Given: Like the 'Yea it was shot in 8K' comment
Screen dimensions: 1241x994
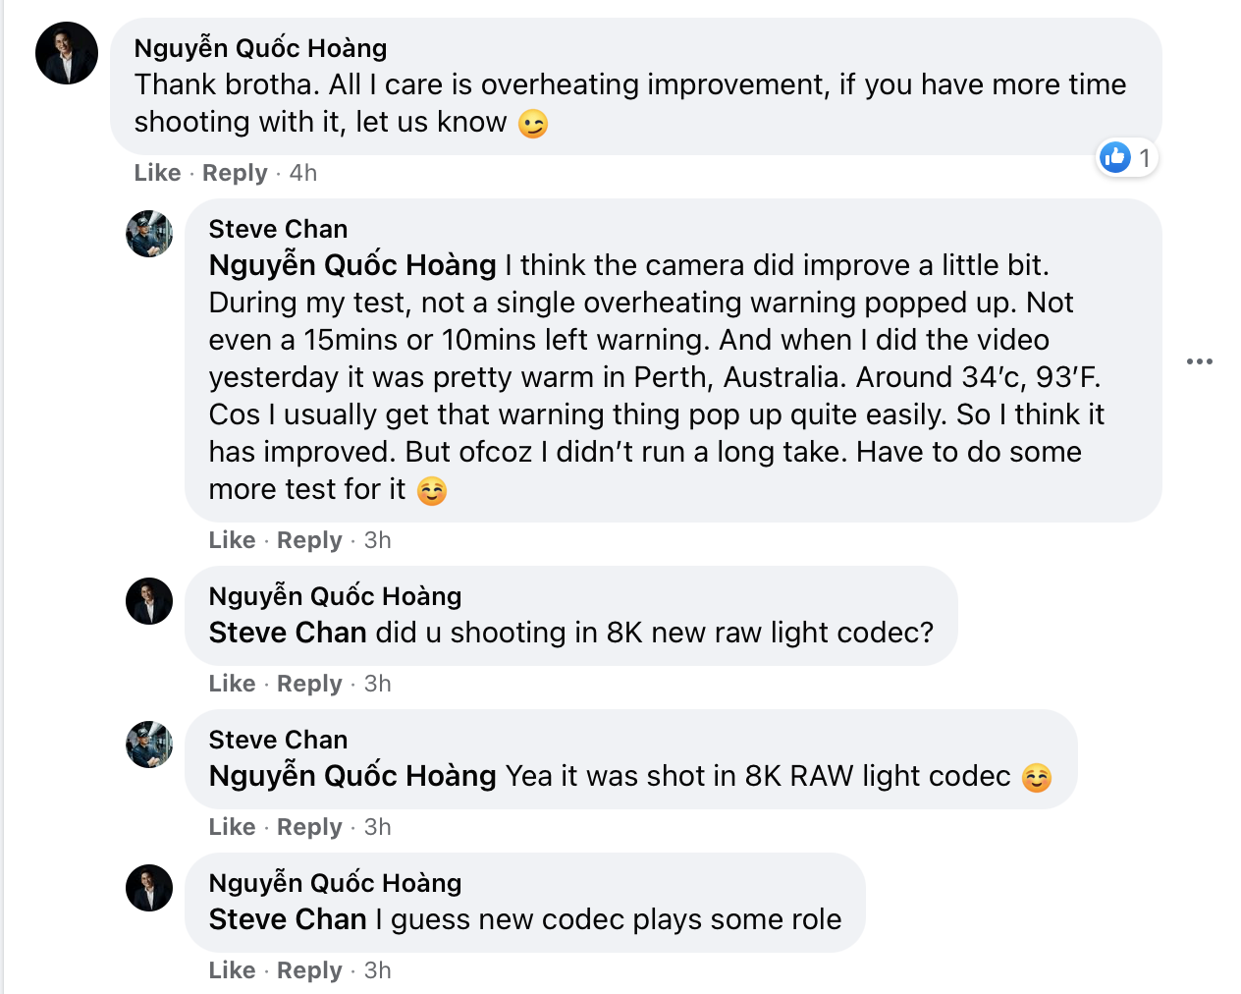Looking at the screenshot, I should (232, 827).
